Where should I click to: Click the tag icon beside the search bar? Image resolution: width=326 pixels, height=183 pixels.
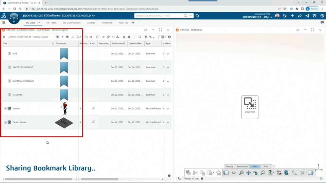(x=197, y=16)
